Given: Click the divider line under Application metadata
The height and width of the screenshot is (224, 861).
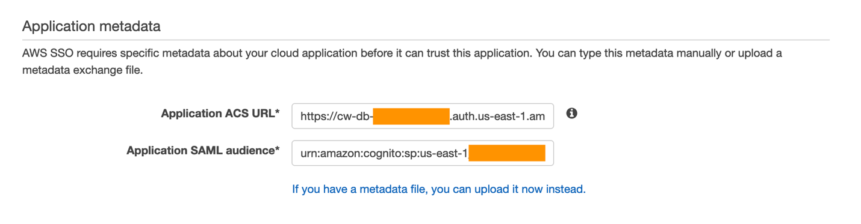Looking at the screenshot, I should click(426, 40).
